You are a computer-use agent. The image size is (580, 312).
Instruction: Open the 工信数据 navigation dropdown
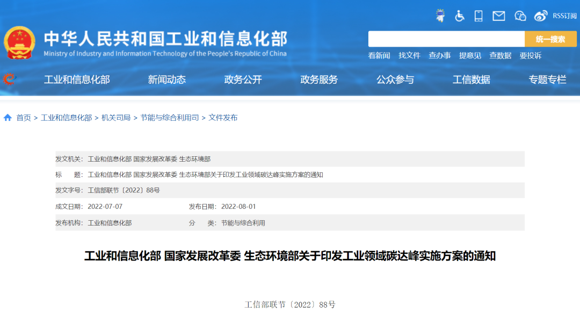pyautogui.click(x=471, y=79)
